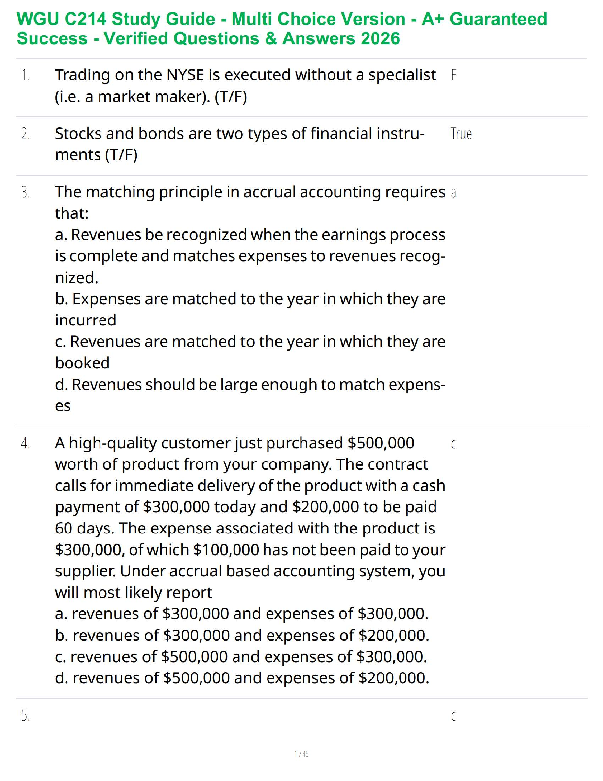
Task: Click the "True" answer for question 2
Action: [461, 134]
